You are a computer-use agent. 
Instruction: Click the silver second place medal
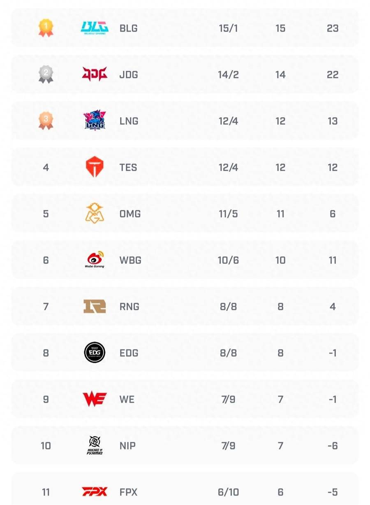click(46, 74)
